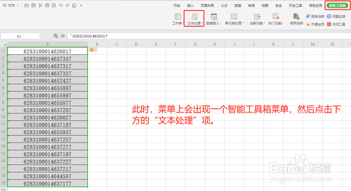
Task: Click the Print icon in quick toolbar
Action: pos(47,5)
